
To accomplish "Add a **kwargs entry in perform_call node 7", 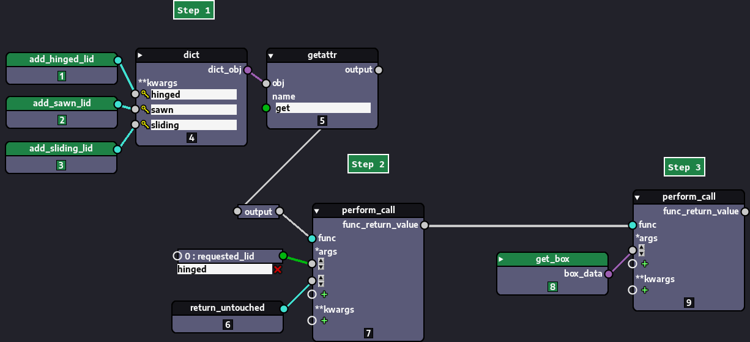I will [324, 321].
